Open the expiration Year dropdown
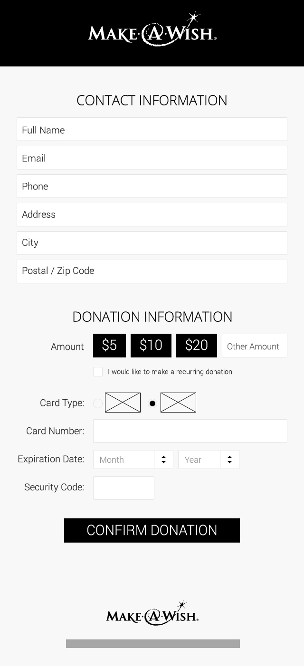Viewport: 304px width, 666px height. (209, 460)
